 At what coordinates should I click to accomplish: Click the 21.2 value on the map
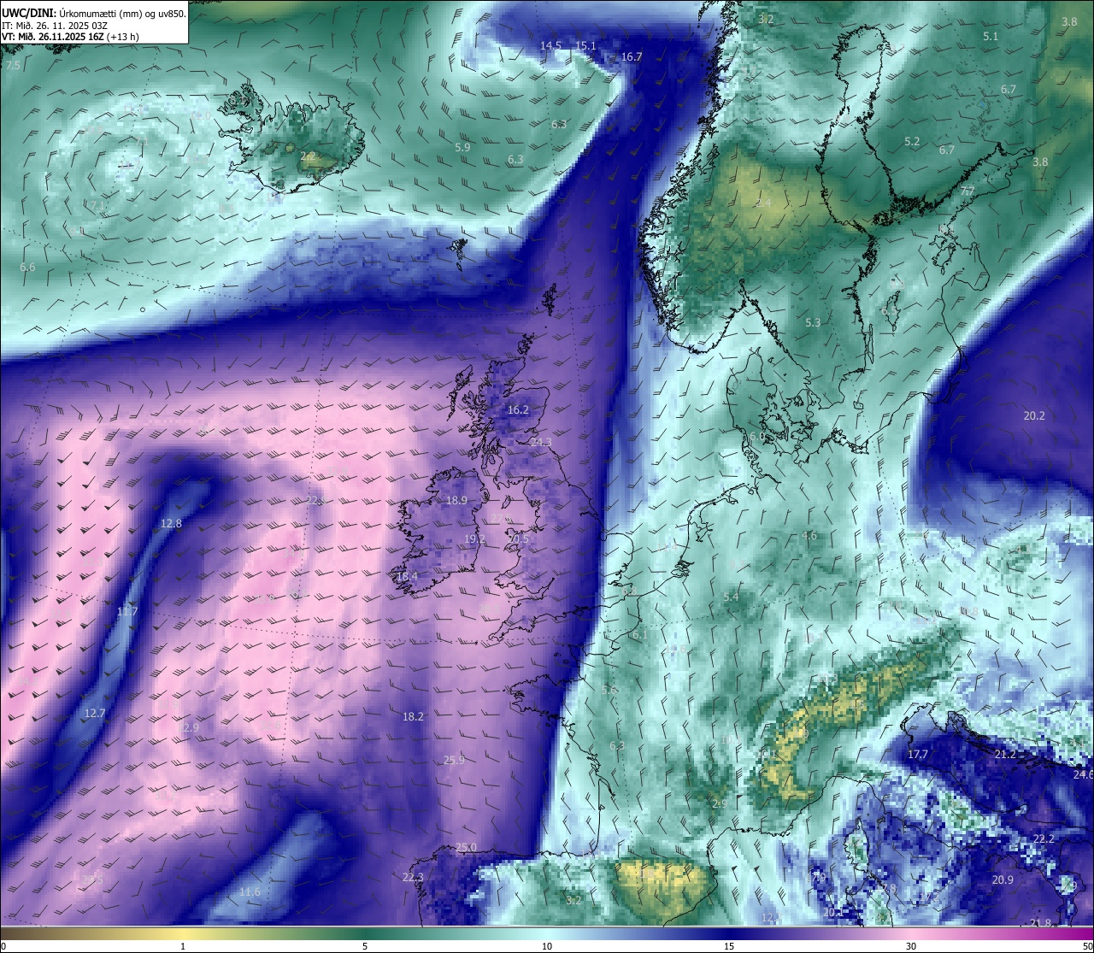pyautogui.click(x=1005, y=754)
